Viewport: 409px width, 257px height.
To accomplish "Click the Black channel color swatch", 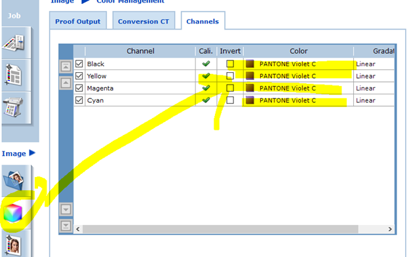I will (250, 64).
